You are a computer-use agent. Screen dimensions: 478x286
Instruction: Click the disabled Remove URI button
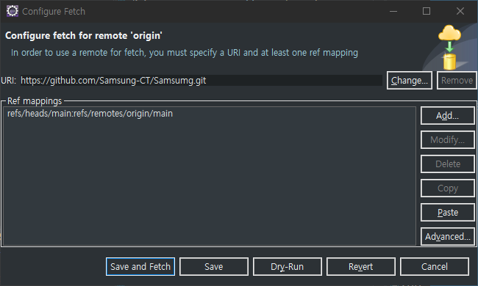click(457, 81)
